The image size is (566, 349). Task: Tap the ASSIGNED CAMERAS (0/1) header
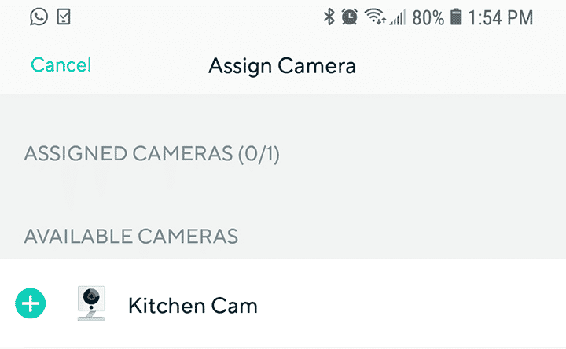(x=152, y=154)
